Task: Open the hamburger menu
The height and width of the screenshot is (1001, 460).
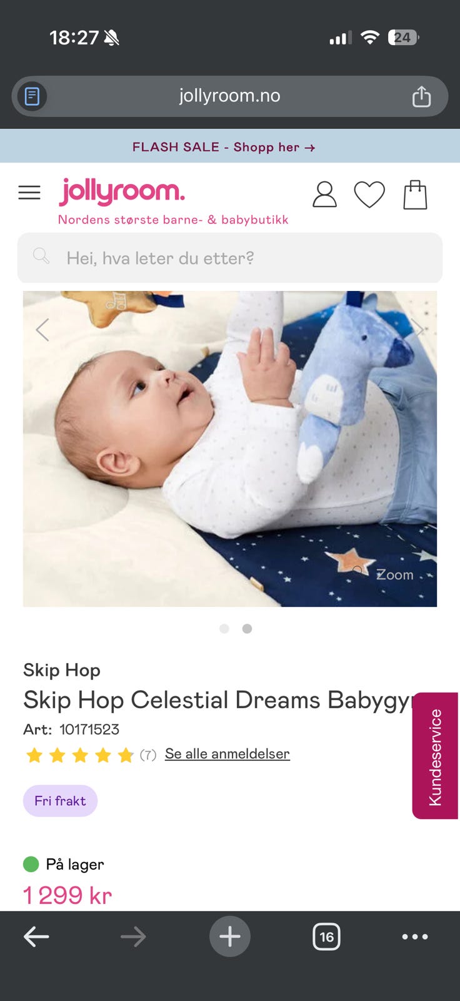Action: [29, 193]
